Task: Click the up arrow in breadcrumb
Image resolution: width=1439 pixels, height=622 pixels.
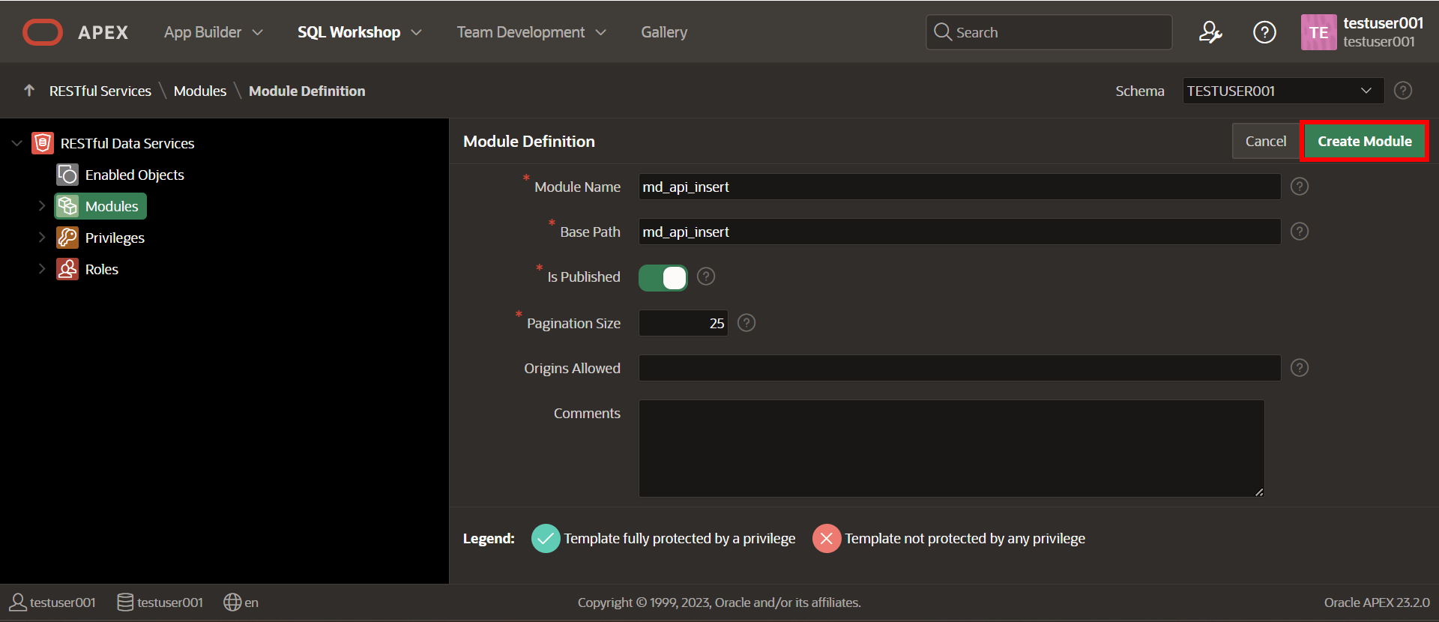Action: [29, 91]
